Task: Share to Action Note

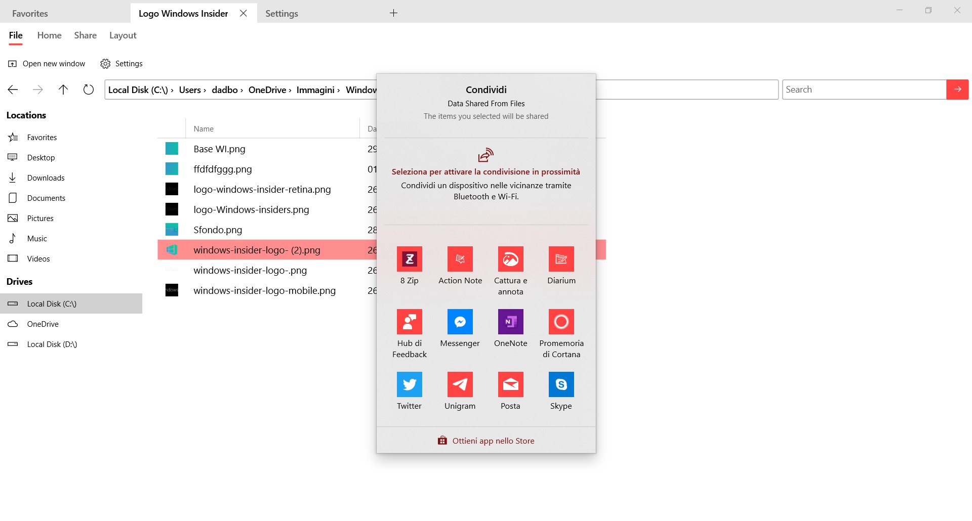Action: pyautogui.click(x=460, y=266)
